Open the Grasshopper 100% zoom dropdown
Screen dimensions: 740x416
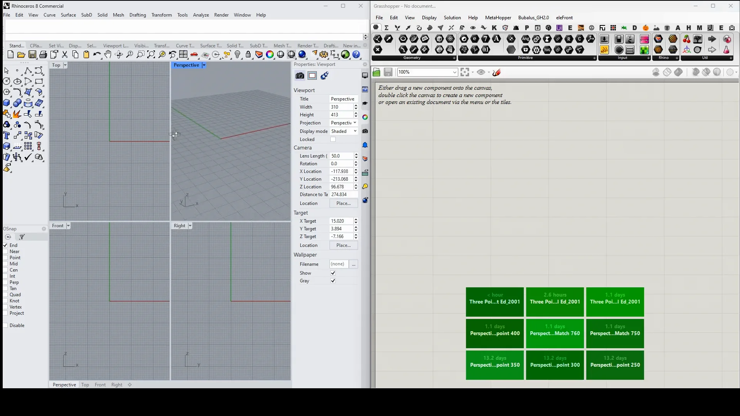point(454,72)
